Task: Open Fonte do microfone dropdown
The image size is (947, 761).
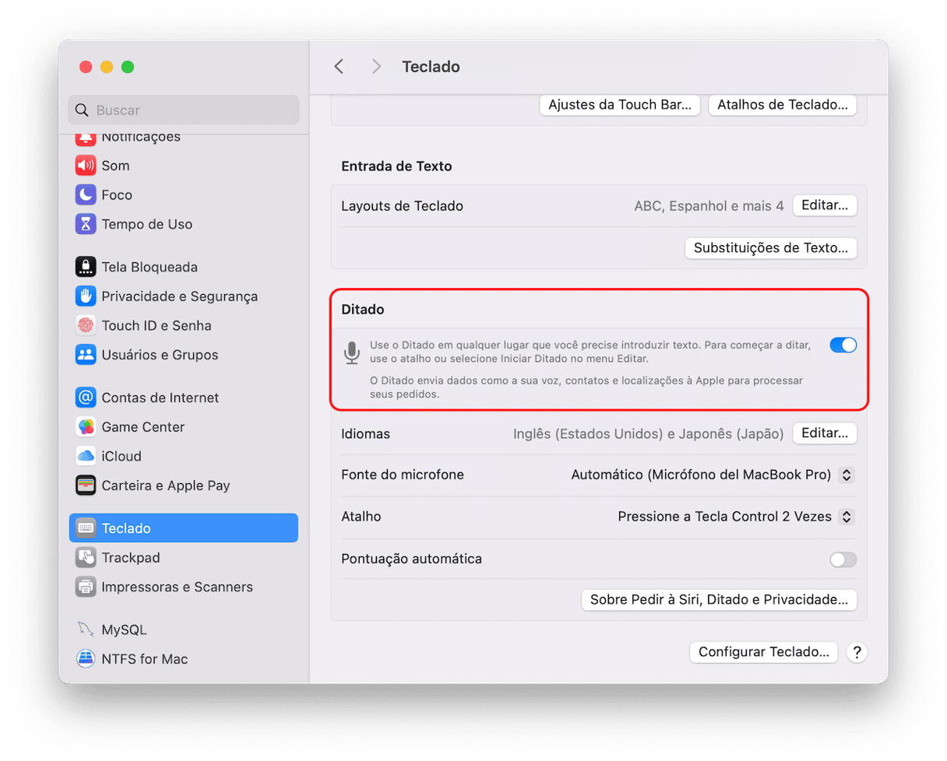Action: [847, 475]
